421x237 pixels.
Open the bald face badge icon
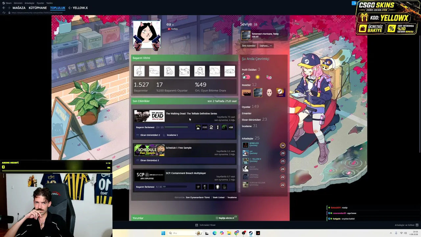(269, 93)
